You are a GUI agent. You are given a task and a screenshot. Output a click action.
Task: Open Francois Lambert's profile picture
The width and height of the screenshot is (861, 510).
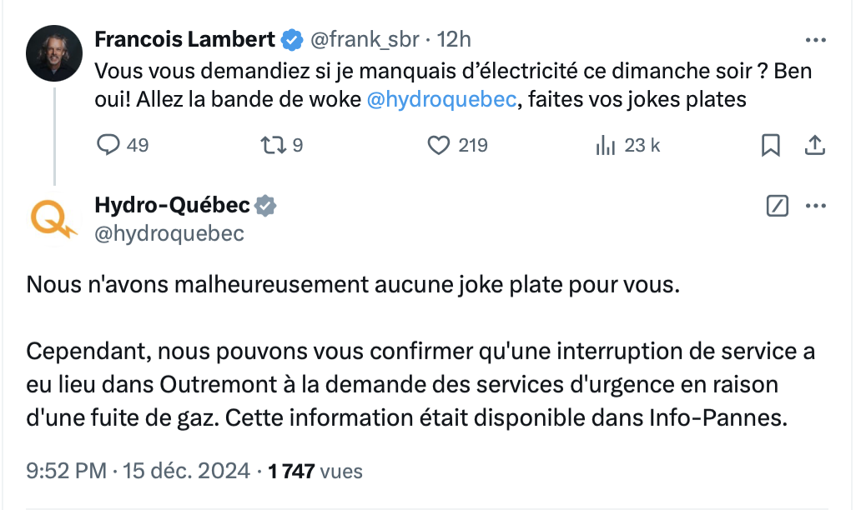pyautogui.click(x=53, y=53)
